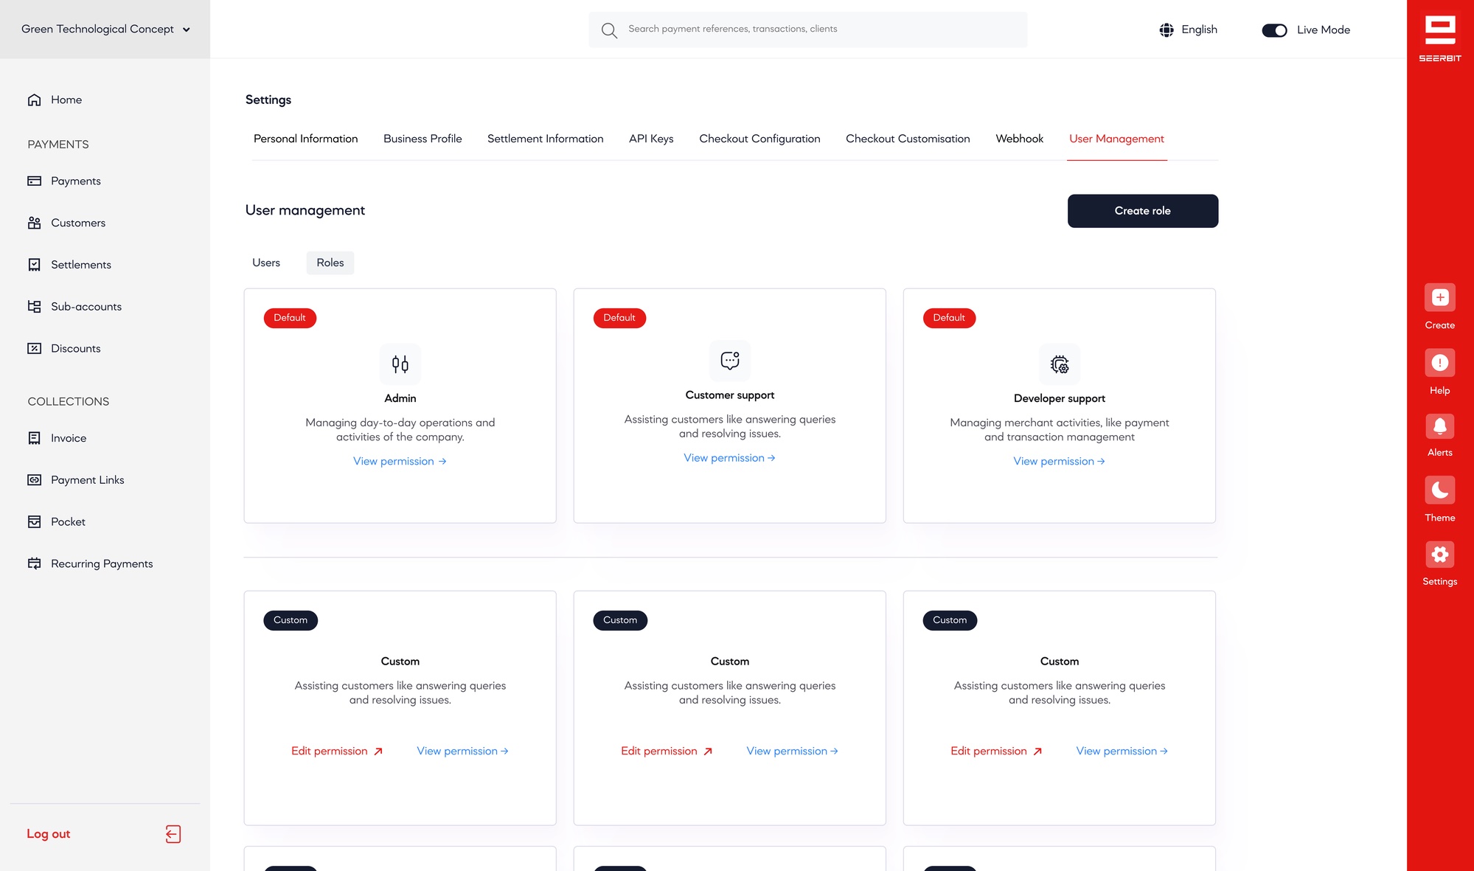The height and width of the screenshot is (871, 1474).
Task: Toggle the Live Mode switch
Action: 1274,30
